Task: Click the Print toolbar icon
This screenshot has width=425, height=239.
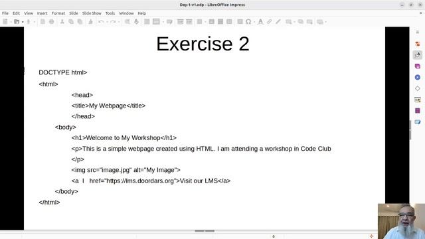Action: click(x=52, y=22)
